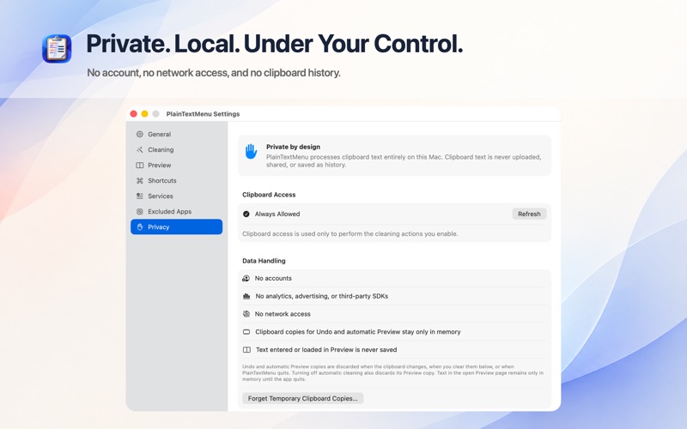Refresh the clipboard access status
The image size is (687, 429).
click(x=529, y=214)
